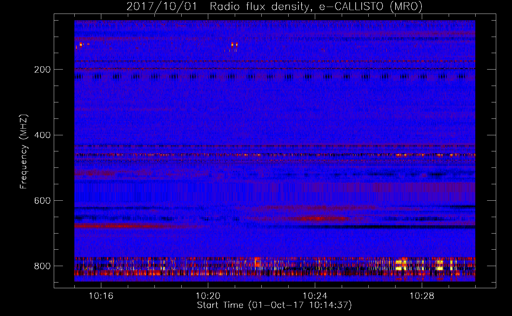Click the 10:16 time tick label
Screen dimensions: 512x316
101,296
